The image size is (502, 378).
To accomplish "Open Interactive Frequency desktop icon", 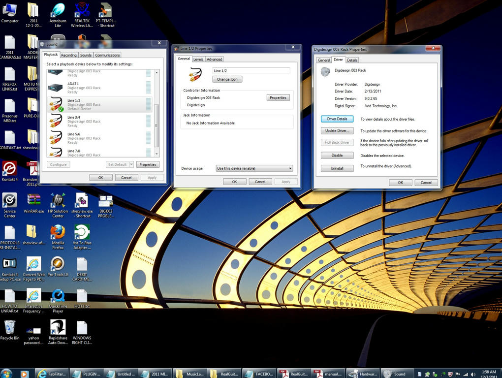I will (x=33, y=301).
